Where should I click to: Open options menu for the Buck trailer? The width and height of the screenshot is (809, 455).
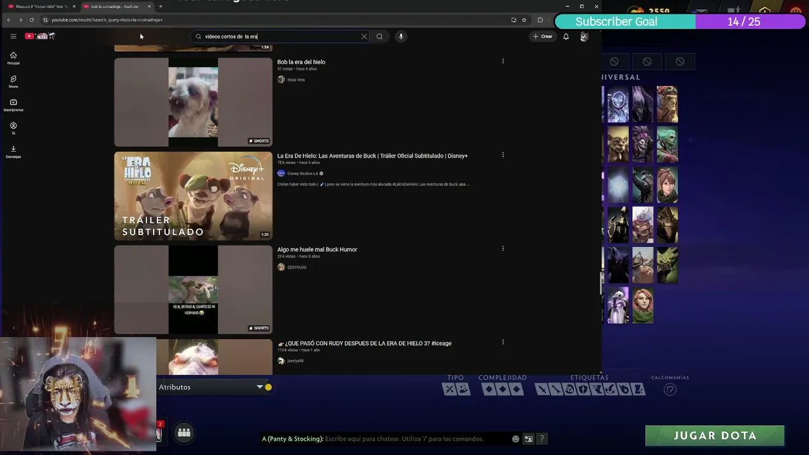[503, 155]
